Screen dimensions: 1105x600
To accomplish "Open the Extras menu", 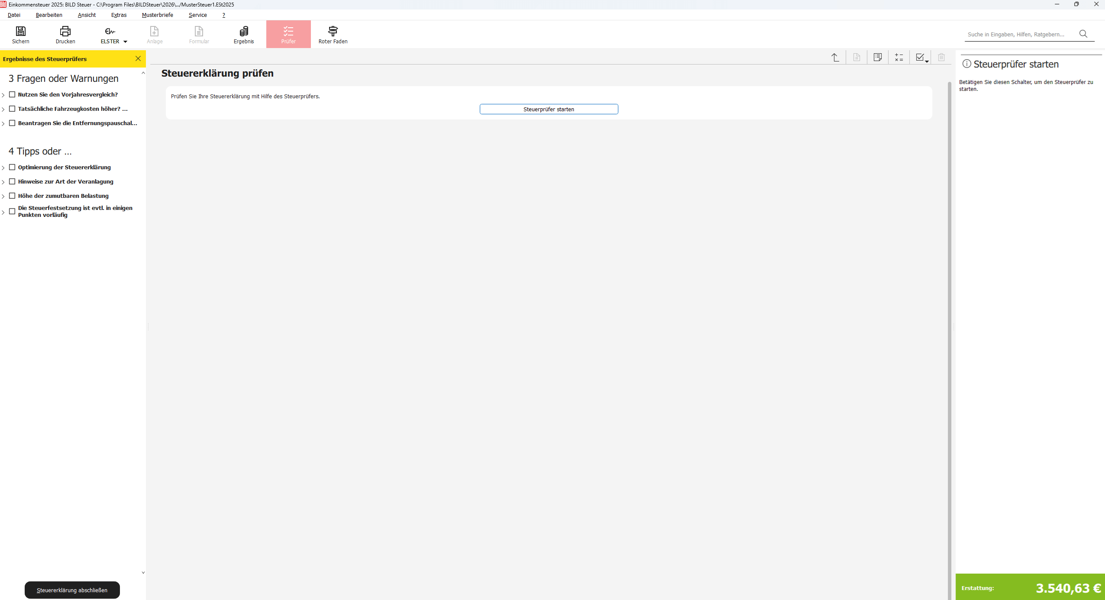I will [x=119, y=15].
